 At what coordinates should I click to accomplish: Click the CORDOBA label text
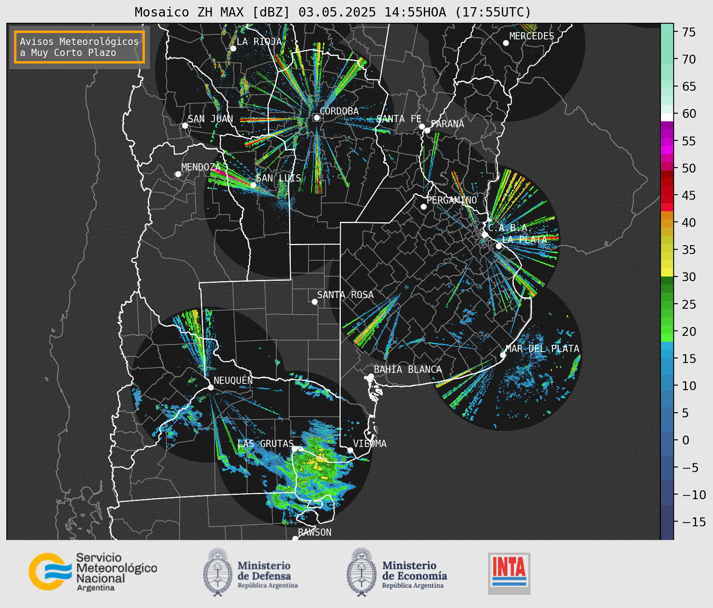click(x=339, y=111)
